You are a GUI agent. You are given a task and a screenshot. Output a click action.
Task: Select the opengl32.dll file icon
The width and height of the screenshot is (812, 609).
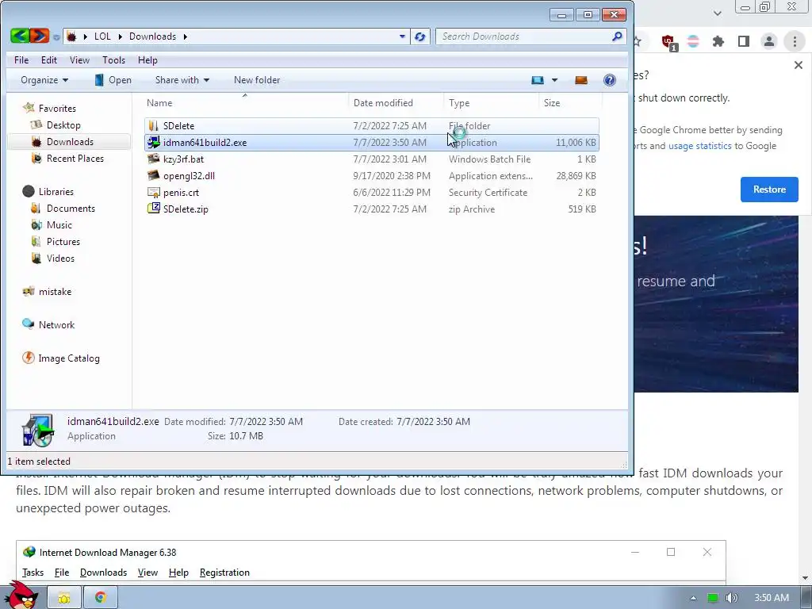click(x=153, y=175)
